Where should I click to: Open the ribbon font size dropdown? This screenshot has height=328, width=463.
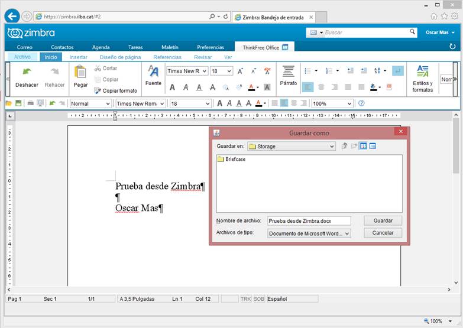pos(229,71)
